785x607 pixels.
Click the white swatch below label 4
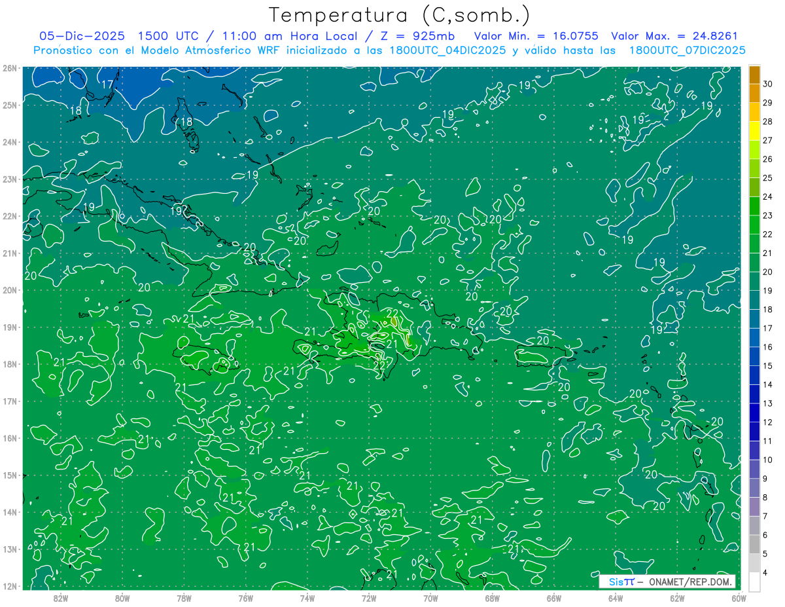754,581
